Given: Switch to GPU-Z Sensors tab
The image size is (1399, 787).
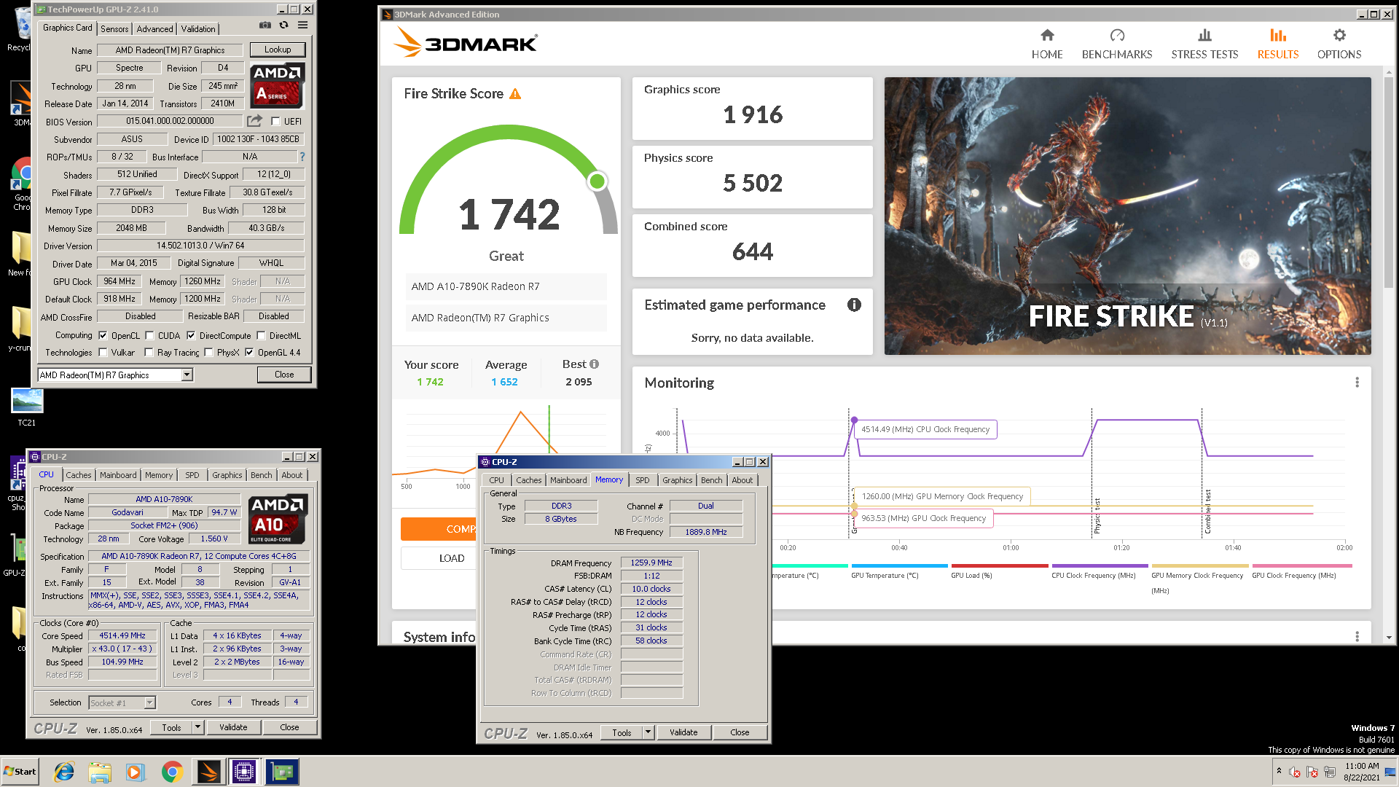Looking at the screenshot, I should click(114, 28).
